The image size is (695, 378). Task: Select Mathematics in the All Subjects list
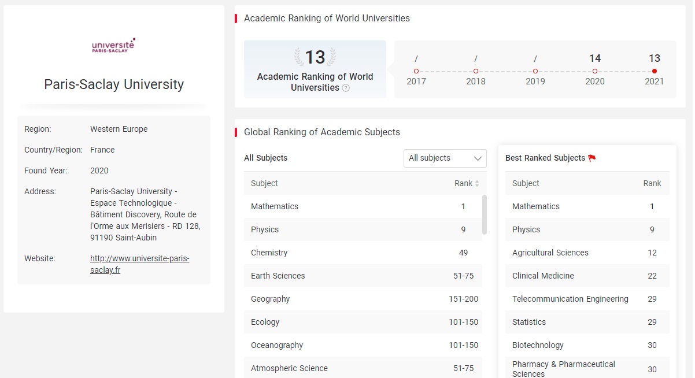[275, 206]
